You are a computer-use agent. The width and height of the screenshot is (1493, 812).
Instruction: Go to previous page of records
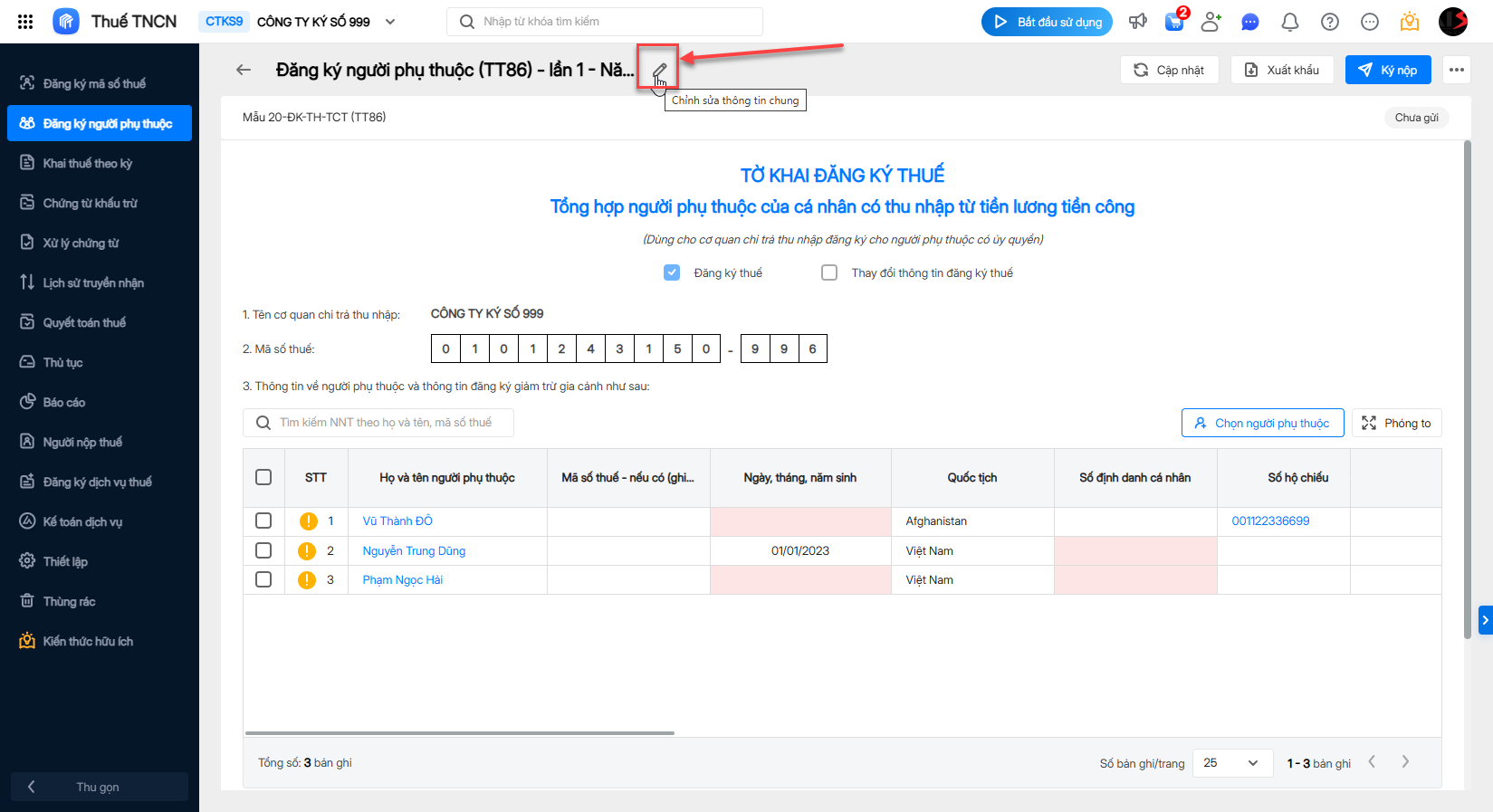pyautogui.click(x=1373, y=762)
